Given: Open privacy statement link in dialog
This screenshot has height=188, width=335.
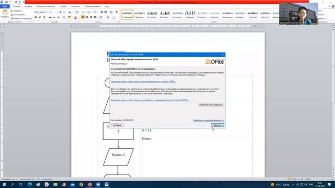Looking at the screenshot, I should point(208,121).
